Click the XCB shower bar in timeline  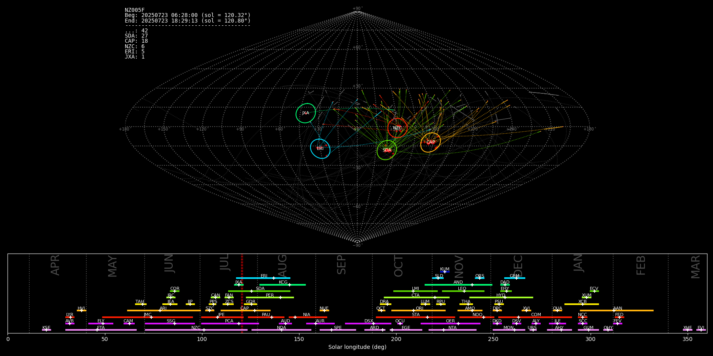pos(581,304)
